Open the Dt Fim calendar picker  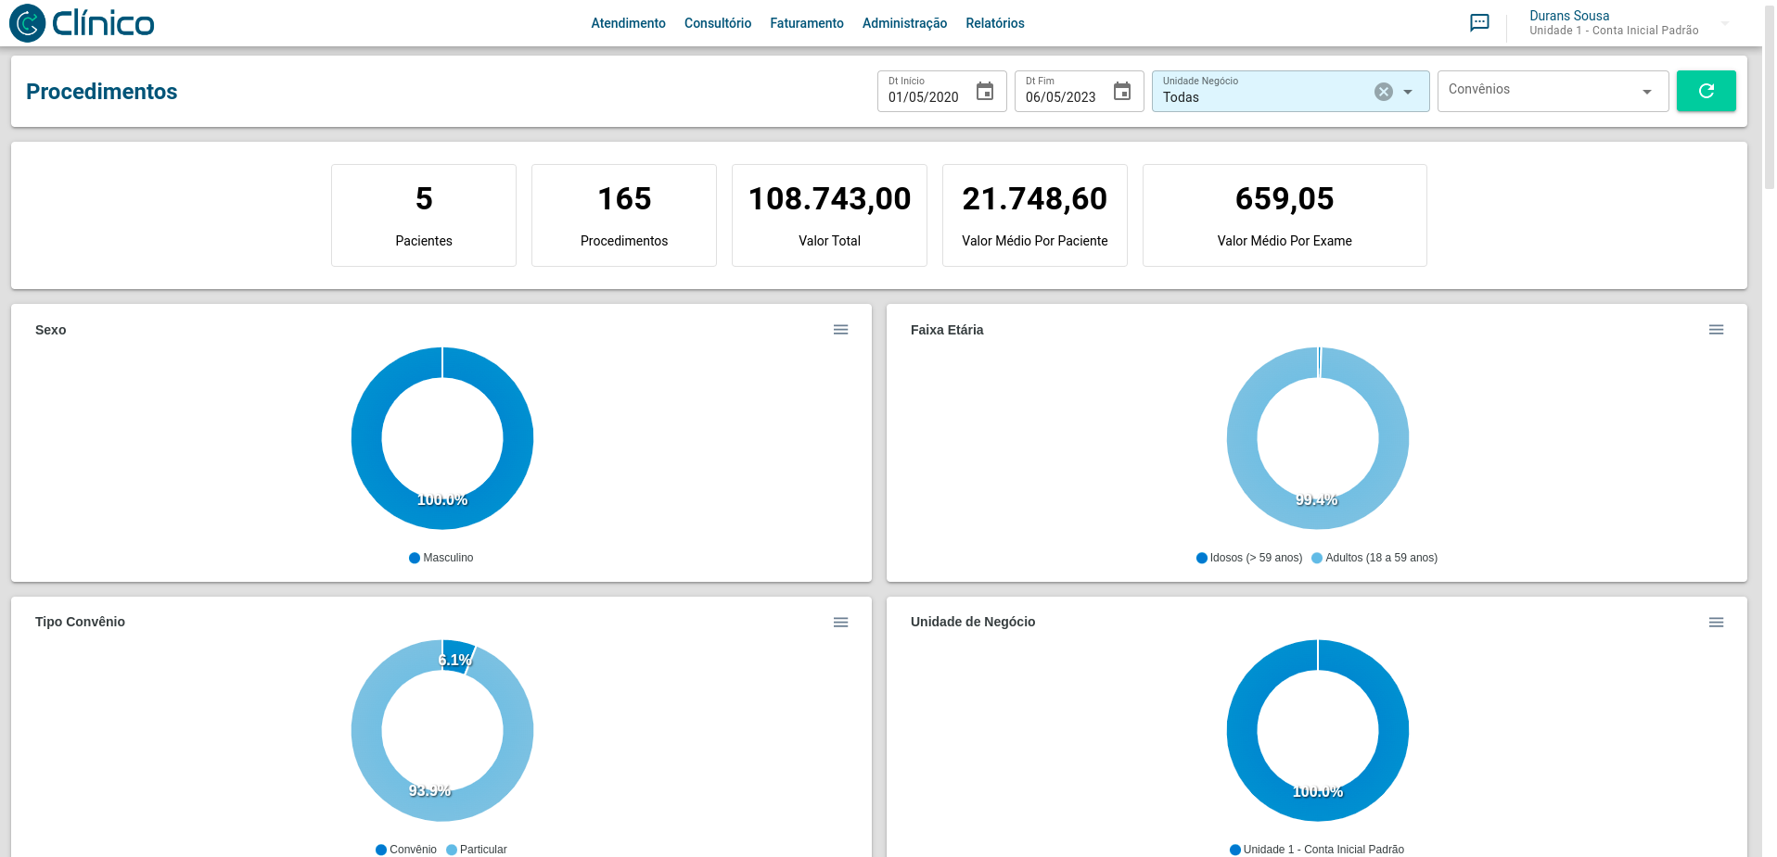point(1122,92)
